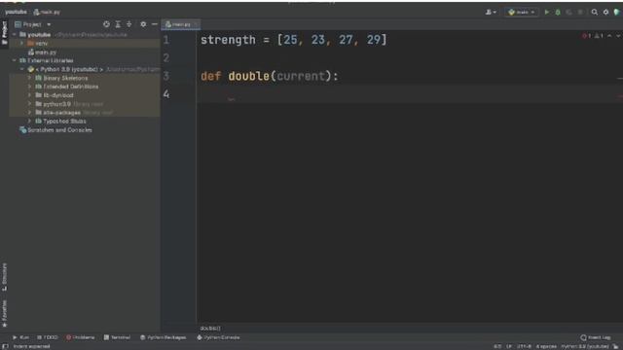623x350 pixels.
Task: Open the Problems tool window
Action: 80,337
